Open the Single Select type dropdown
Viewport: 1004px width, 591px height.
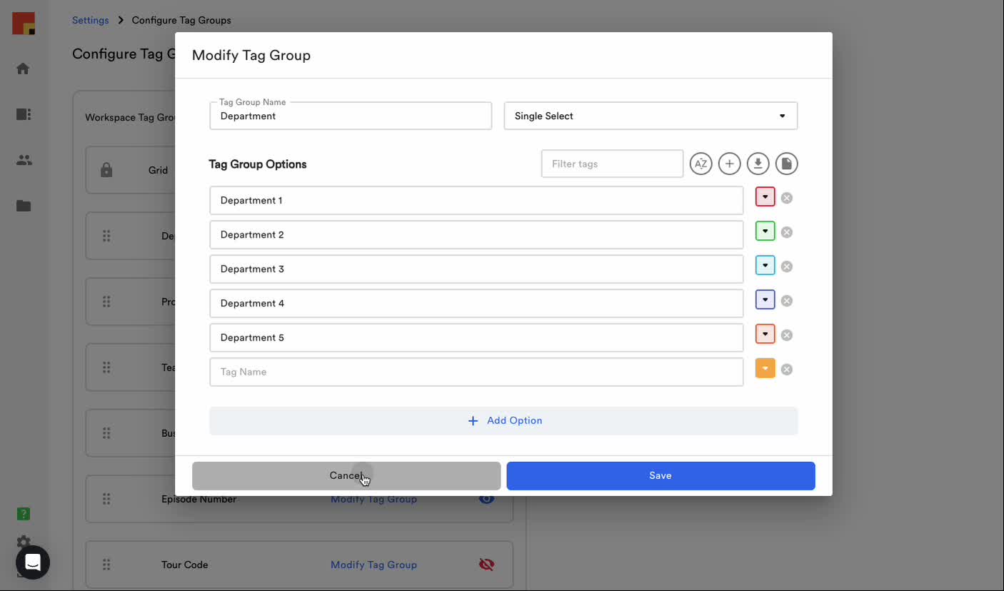pyautogui.click(x=650, y=116)
